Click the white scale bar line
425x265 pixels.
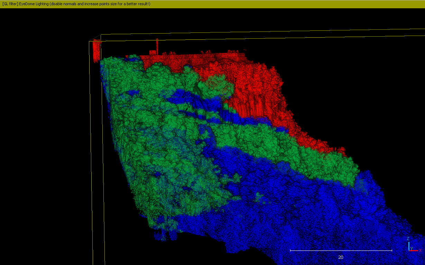pyautogui.click(x=341, y=250)
